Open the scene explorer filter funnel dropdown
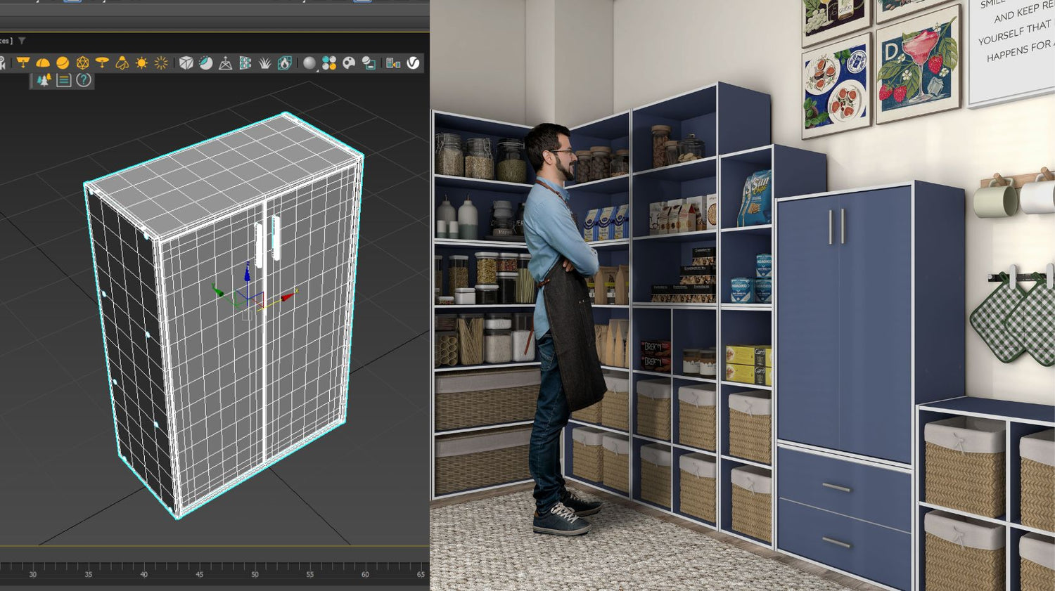1055x591 pixels. coord(23,40)
